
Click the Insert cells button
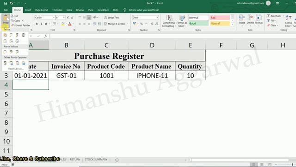[242, 20]
